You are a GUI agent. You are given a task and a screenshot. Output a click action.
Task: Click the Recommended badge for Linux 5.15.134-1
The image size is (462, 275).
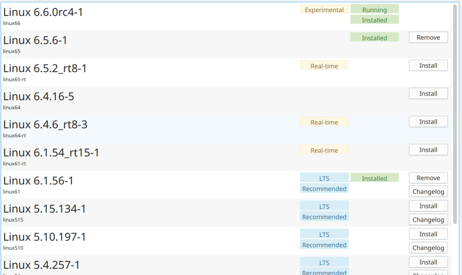(324, 217)
